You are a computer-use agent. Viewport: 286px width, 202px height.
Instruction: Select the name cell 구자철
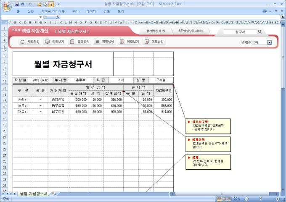(161, 80)
